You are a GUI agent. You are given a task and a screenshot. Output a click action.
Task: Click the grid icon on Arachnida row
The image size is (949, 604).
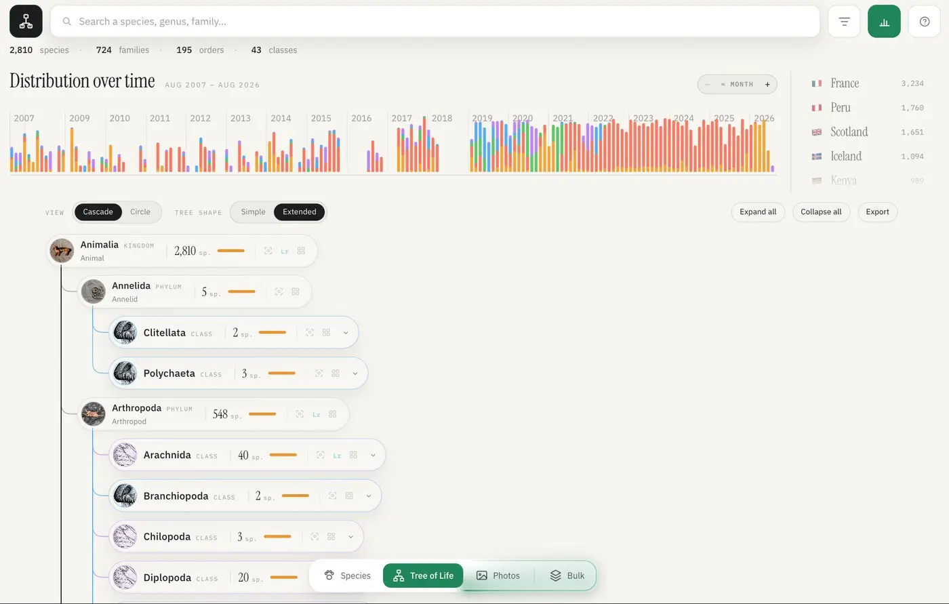point(353,455)
